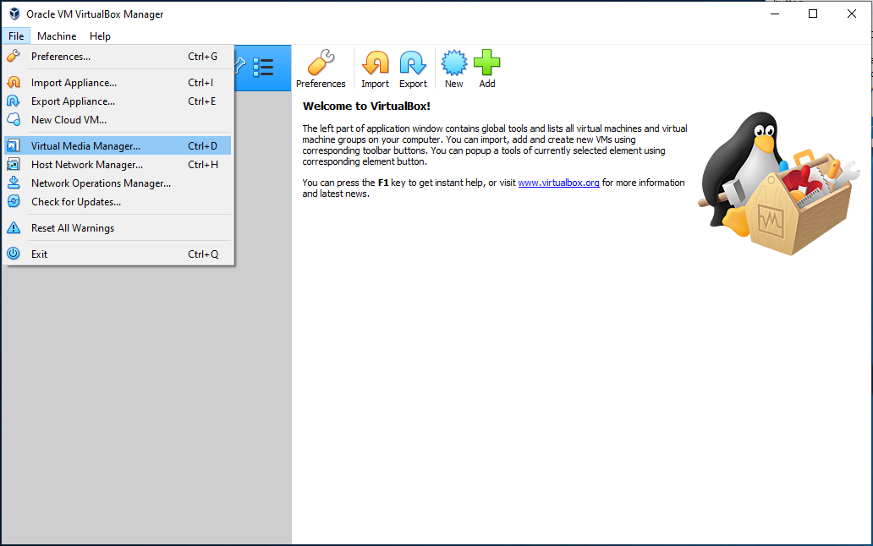Click the network card icon beside Host Network Manager
The image size is (873, 546).
click(x=14, y=165)
